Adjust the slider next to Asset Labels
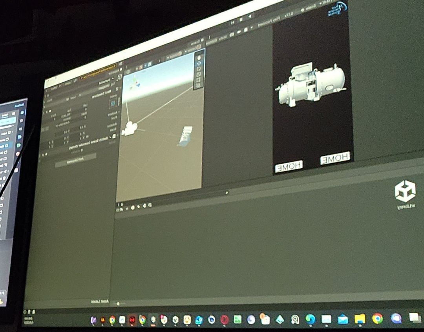Screen dimensions: 424x332 (x=118, y=304)
